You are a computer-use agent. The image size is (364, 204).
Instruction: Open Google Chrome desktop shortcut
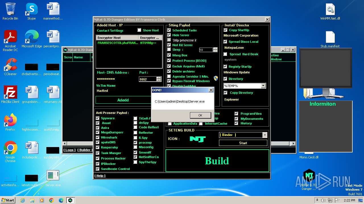coord(10,152)
